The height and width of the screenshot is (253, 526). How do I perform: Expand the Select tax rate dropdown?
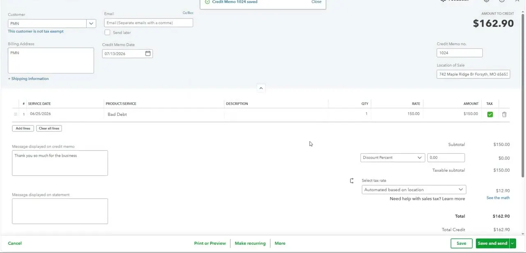coord(414,190)
